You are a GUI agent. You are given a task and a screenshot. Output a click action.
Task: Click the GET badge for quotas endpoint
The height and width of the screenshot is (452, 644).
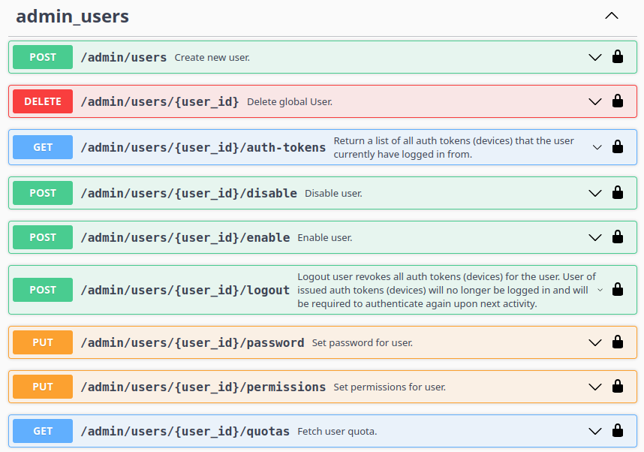[43, 431]
